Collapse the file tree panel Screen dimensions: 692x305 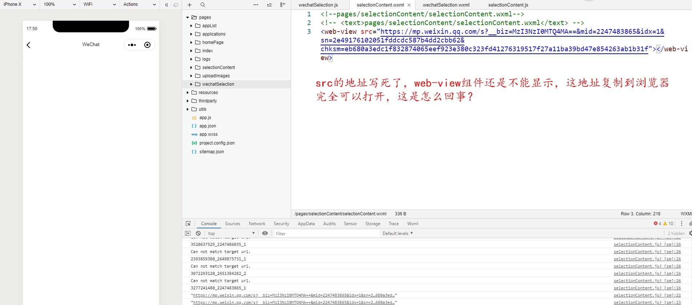[283, 5]
